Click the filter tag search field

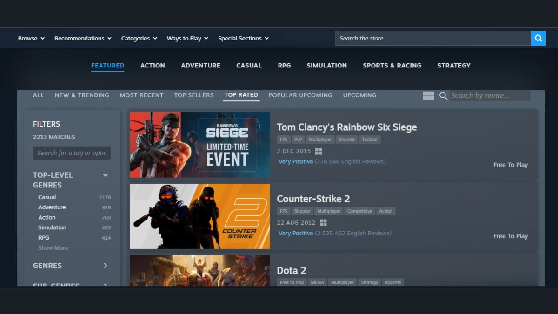pyautogui.click(x=72, y=153)
